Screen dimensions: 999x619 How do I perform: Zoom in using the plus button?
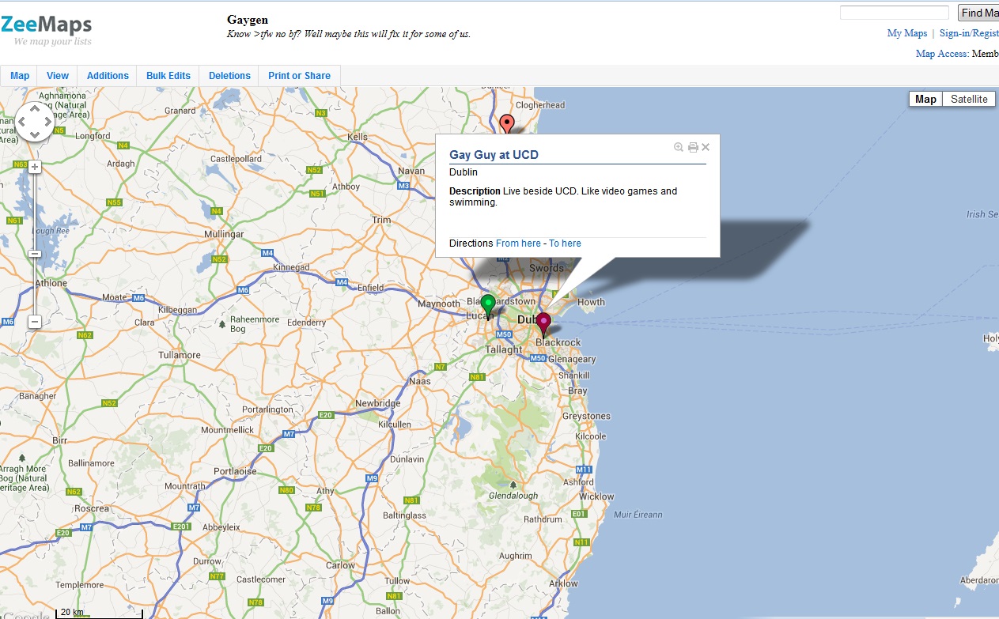pos(35,167)
